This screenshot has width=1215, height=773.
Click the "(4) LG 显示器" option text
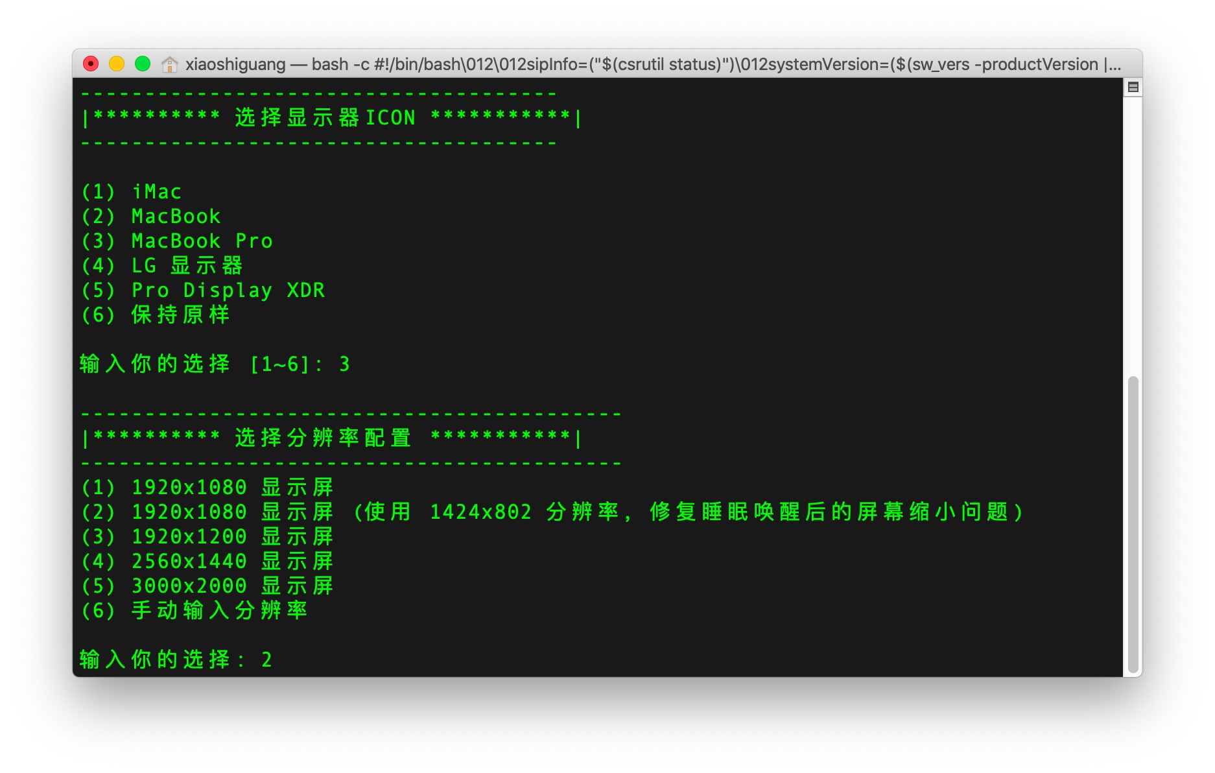pos(162,266)
